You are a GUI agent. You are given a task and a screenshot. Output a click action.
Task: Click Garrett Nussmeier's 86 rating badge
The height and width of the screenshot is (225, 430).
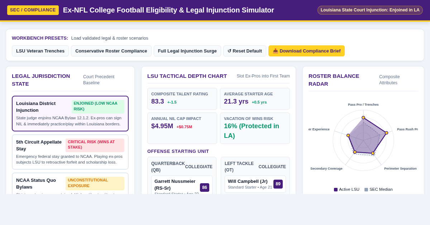point(205,187)
